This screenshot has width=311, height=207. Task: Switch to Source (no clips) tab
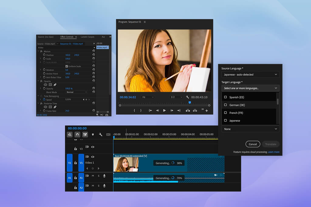(46, 37)
